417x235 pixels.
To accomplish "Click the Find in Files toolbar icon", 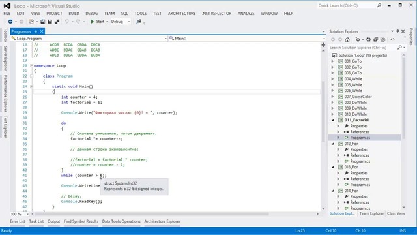I will pyautogui.click(x=139, y=22).
